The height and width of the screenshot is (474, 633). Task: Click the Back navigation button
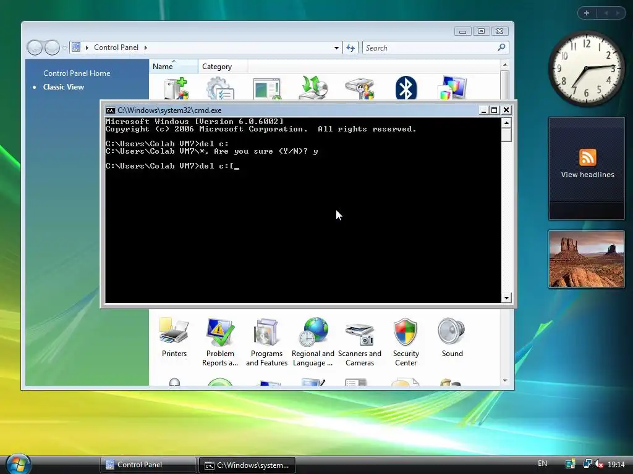pos(35,48)
